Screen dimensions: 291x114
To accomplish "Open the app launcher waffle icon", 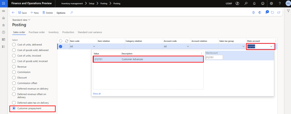I will click(x=3, y=3).
